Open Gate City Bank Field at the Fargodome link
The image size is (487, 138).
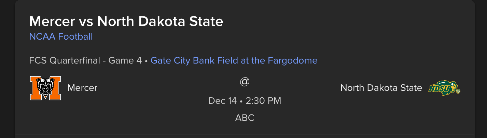pos(234,60)
